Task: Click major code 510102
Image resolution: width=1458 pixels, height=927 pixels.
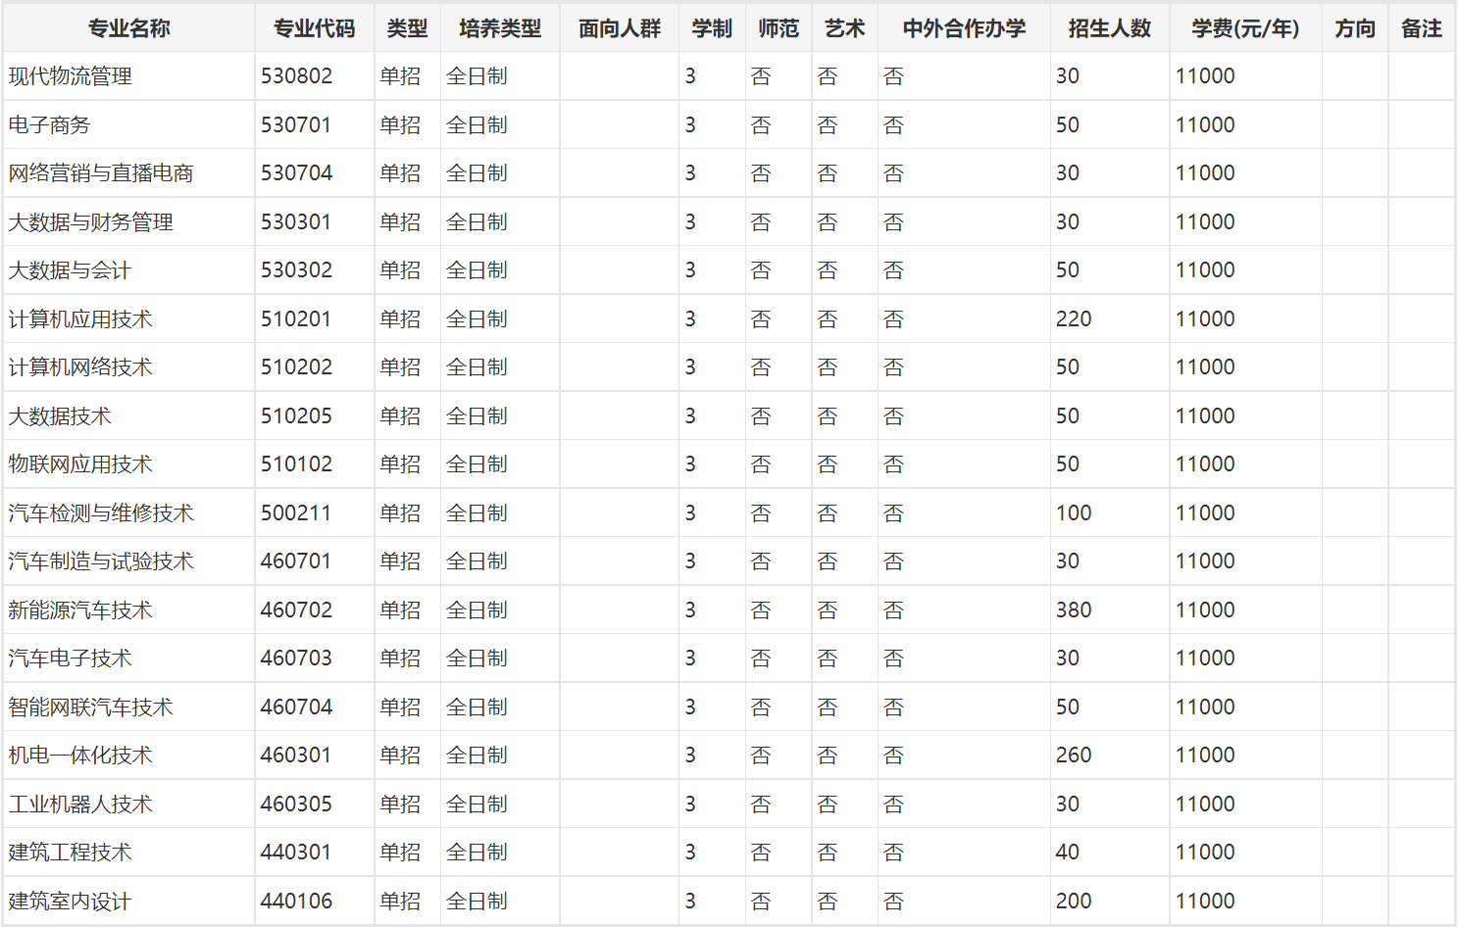Action: point(296,464)
